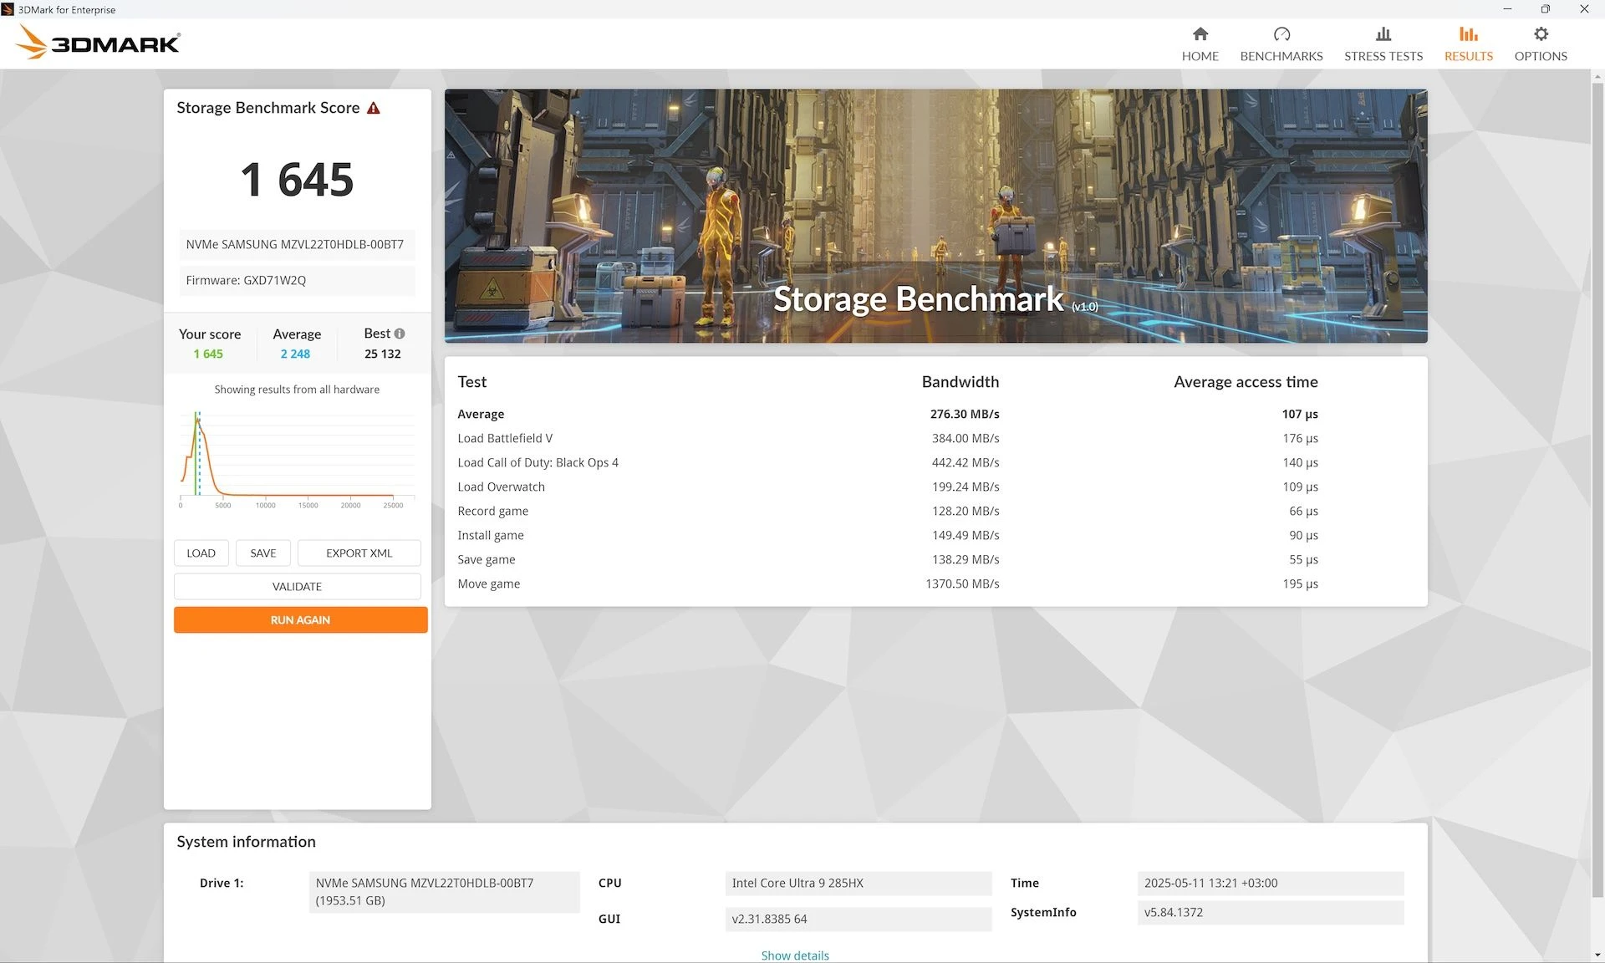Click SystemInfo version v5.84.1372
The height and width of the screenshot is (963, 1605).
click(x=1270, y=912)
